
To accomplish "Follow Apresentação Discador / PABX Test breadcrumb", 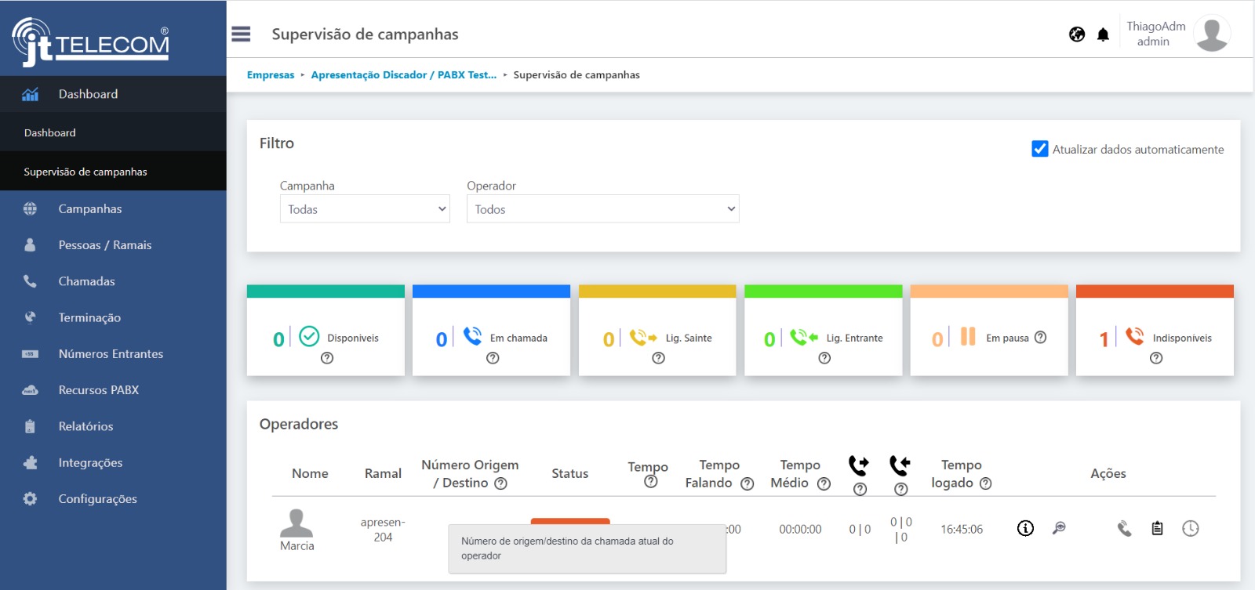I will pyautogui.click(x=404, y=75).
